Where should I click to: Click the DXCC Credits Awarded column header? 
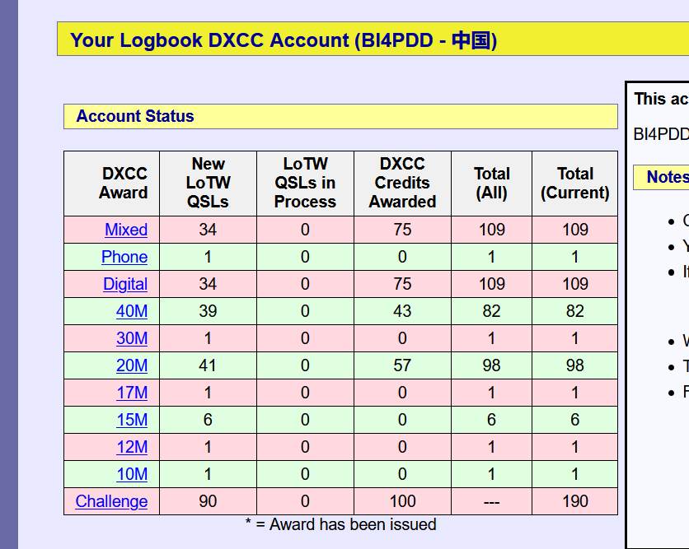click(x=402, y=183)
